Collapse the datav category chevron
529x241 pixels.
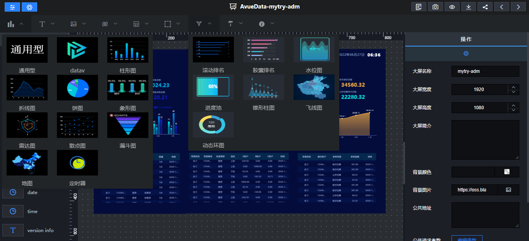tap(210, 24)
